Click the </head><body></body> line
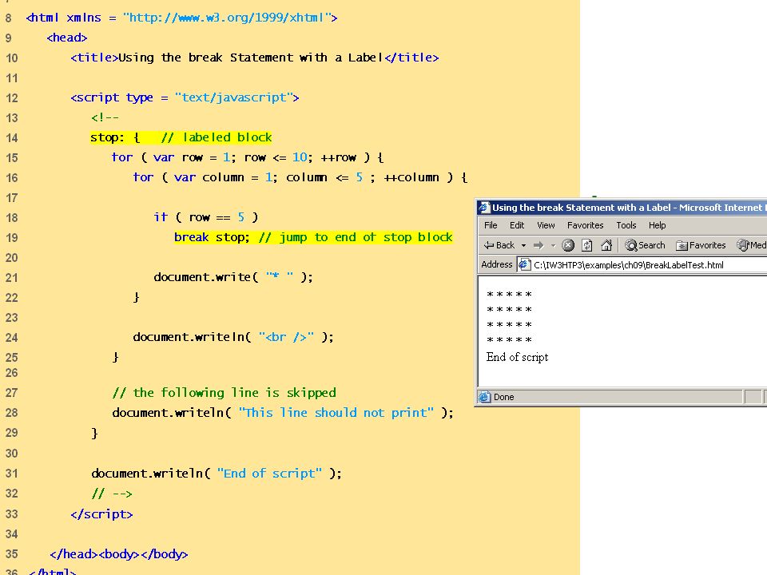 tap(119, 554)
